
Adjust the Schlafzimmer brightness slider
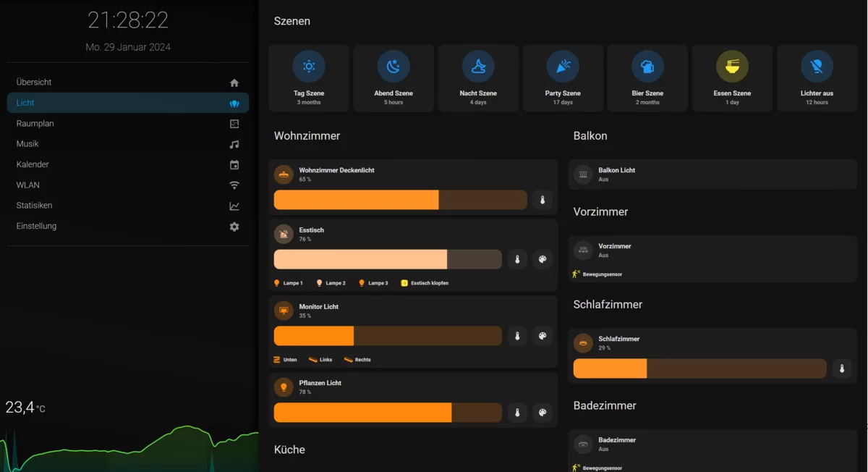(699, 368)
